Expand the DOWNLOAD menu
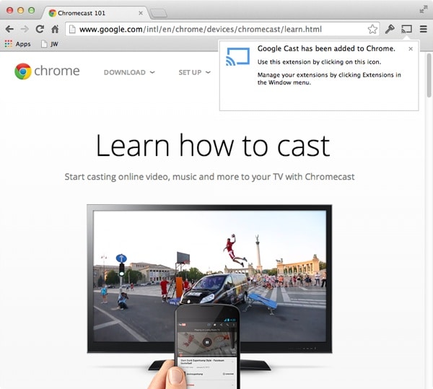 (129, 72)
